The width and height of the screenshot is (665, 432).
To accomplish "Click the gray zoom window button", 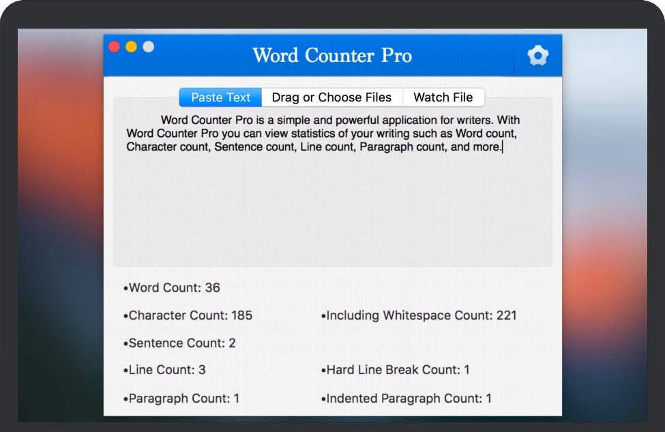I will tap(148, 47).
